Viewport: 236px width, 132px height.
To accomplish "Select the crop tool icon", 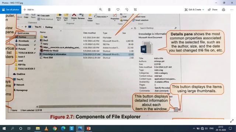I will pyautogui.click(x=135, y=10).
